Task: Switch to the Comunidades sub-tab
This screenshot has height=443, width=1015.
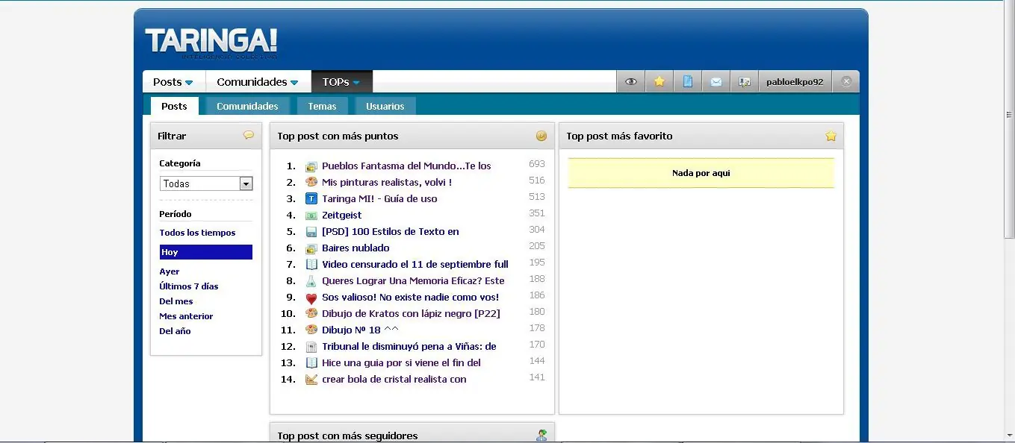Action: pyautogui.click(x=247, y=106)
